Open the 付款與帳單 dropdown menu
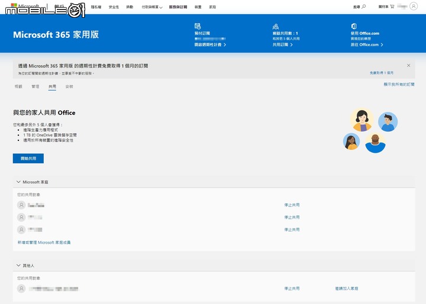Image resolution: width=426 pixels, height=304 pixels. [x=152, y=7]
